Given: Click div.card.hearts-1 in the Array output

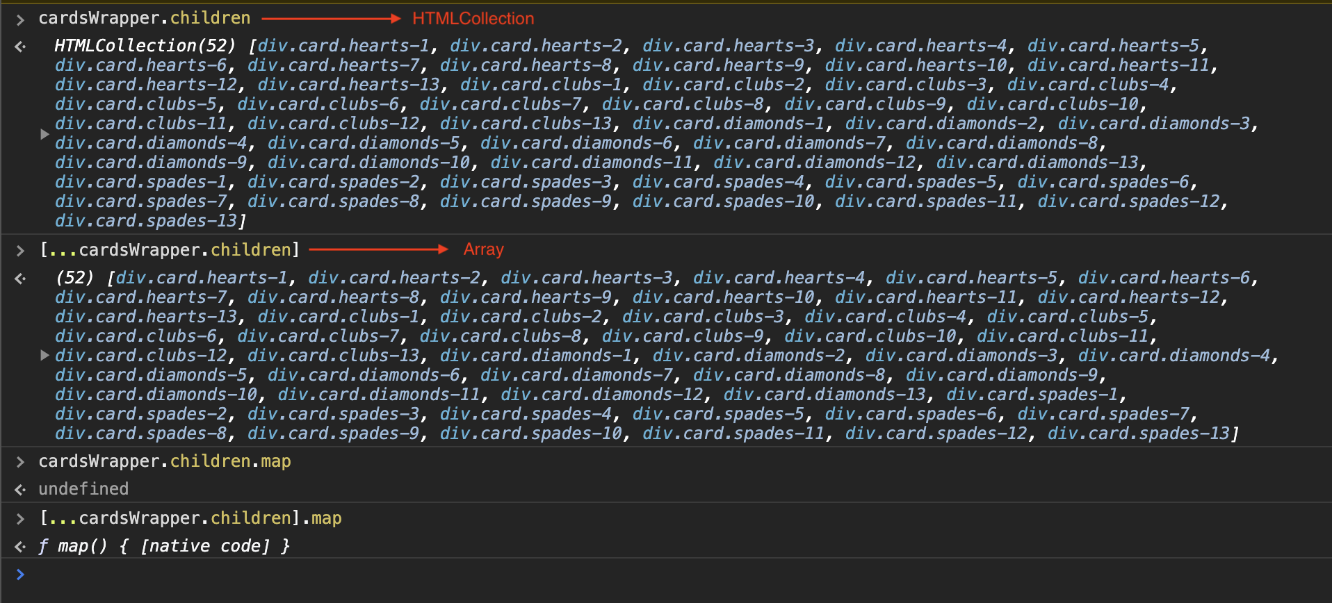Looking at the screenshot, I should [202, 278].
